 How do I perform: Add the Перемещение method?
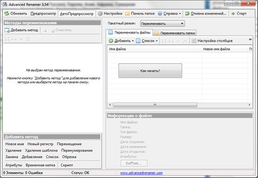point(69,144)
